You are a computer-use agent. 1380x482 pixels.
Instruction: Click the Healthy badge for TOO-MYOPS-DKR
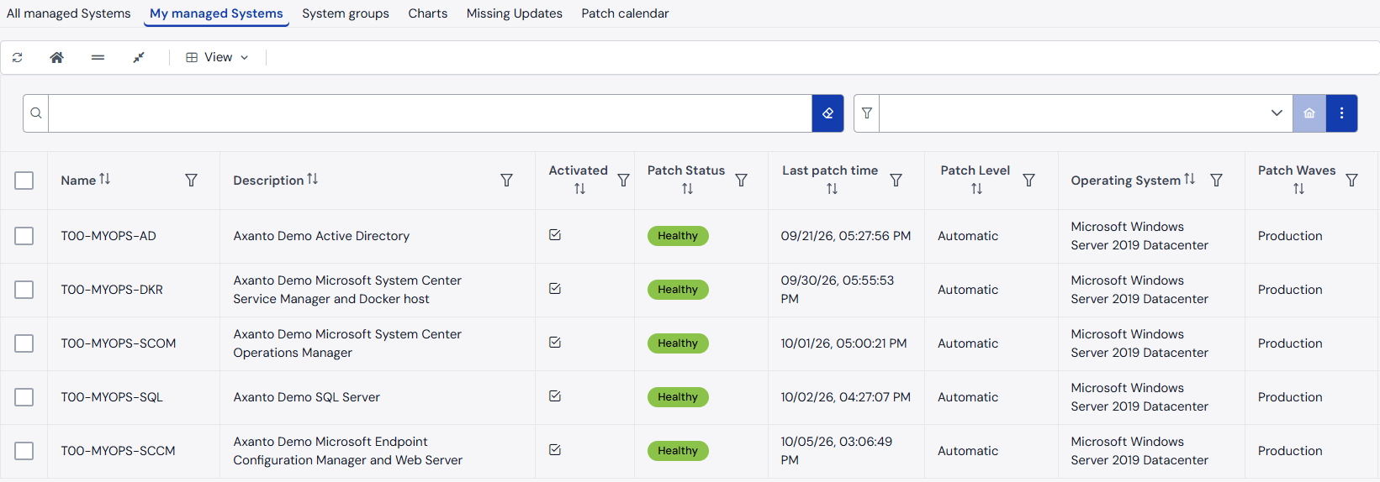(x=678, y=290)
